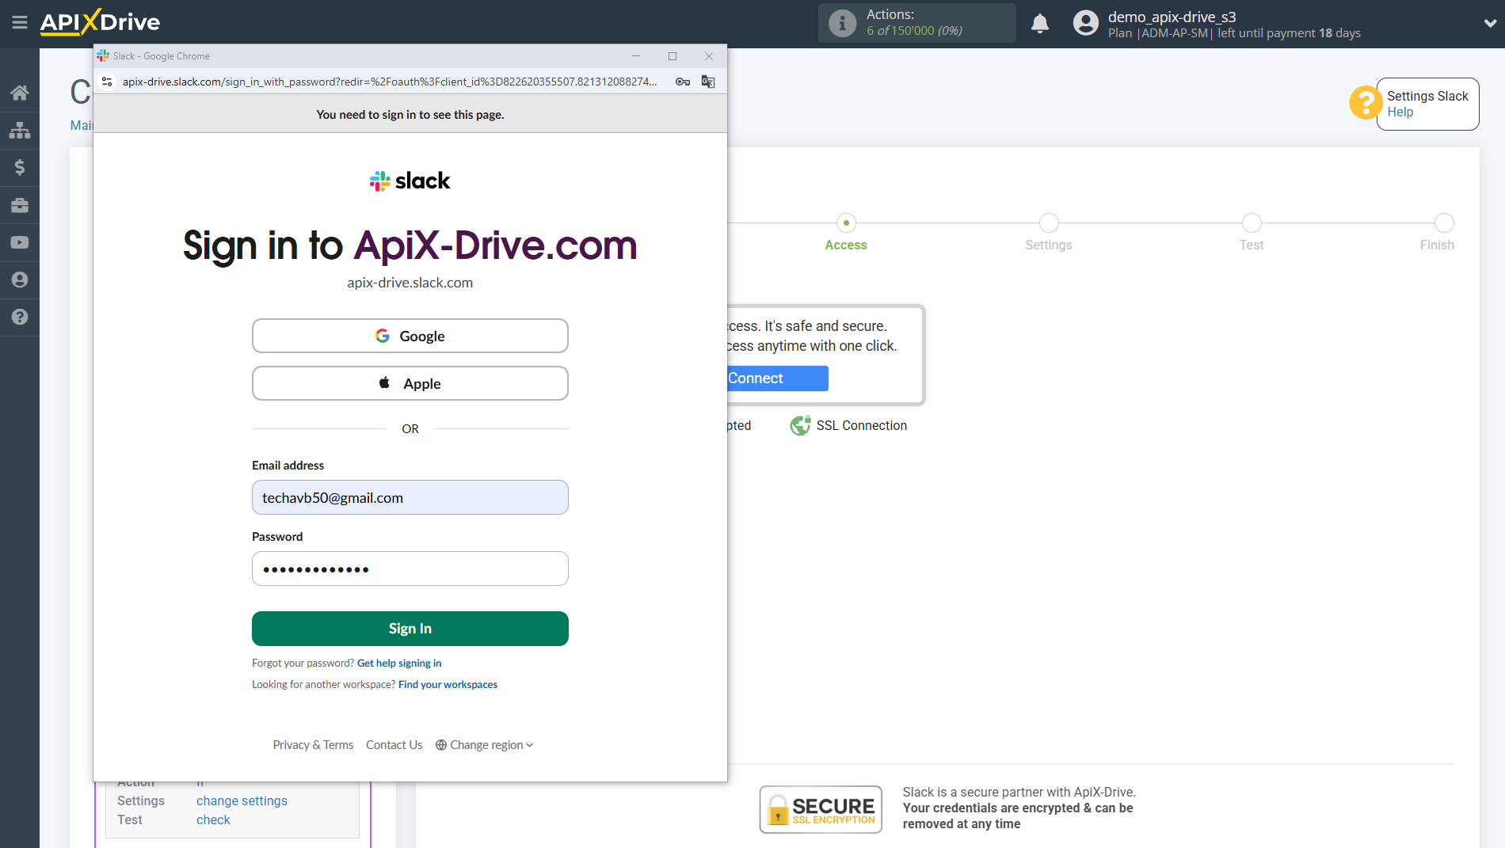Sign in with Google
The height and width of the screenshot is (848, 1505).
coord(410,336)
